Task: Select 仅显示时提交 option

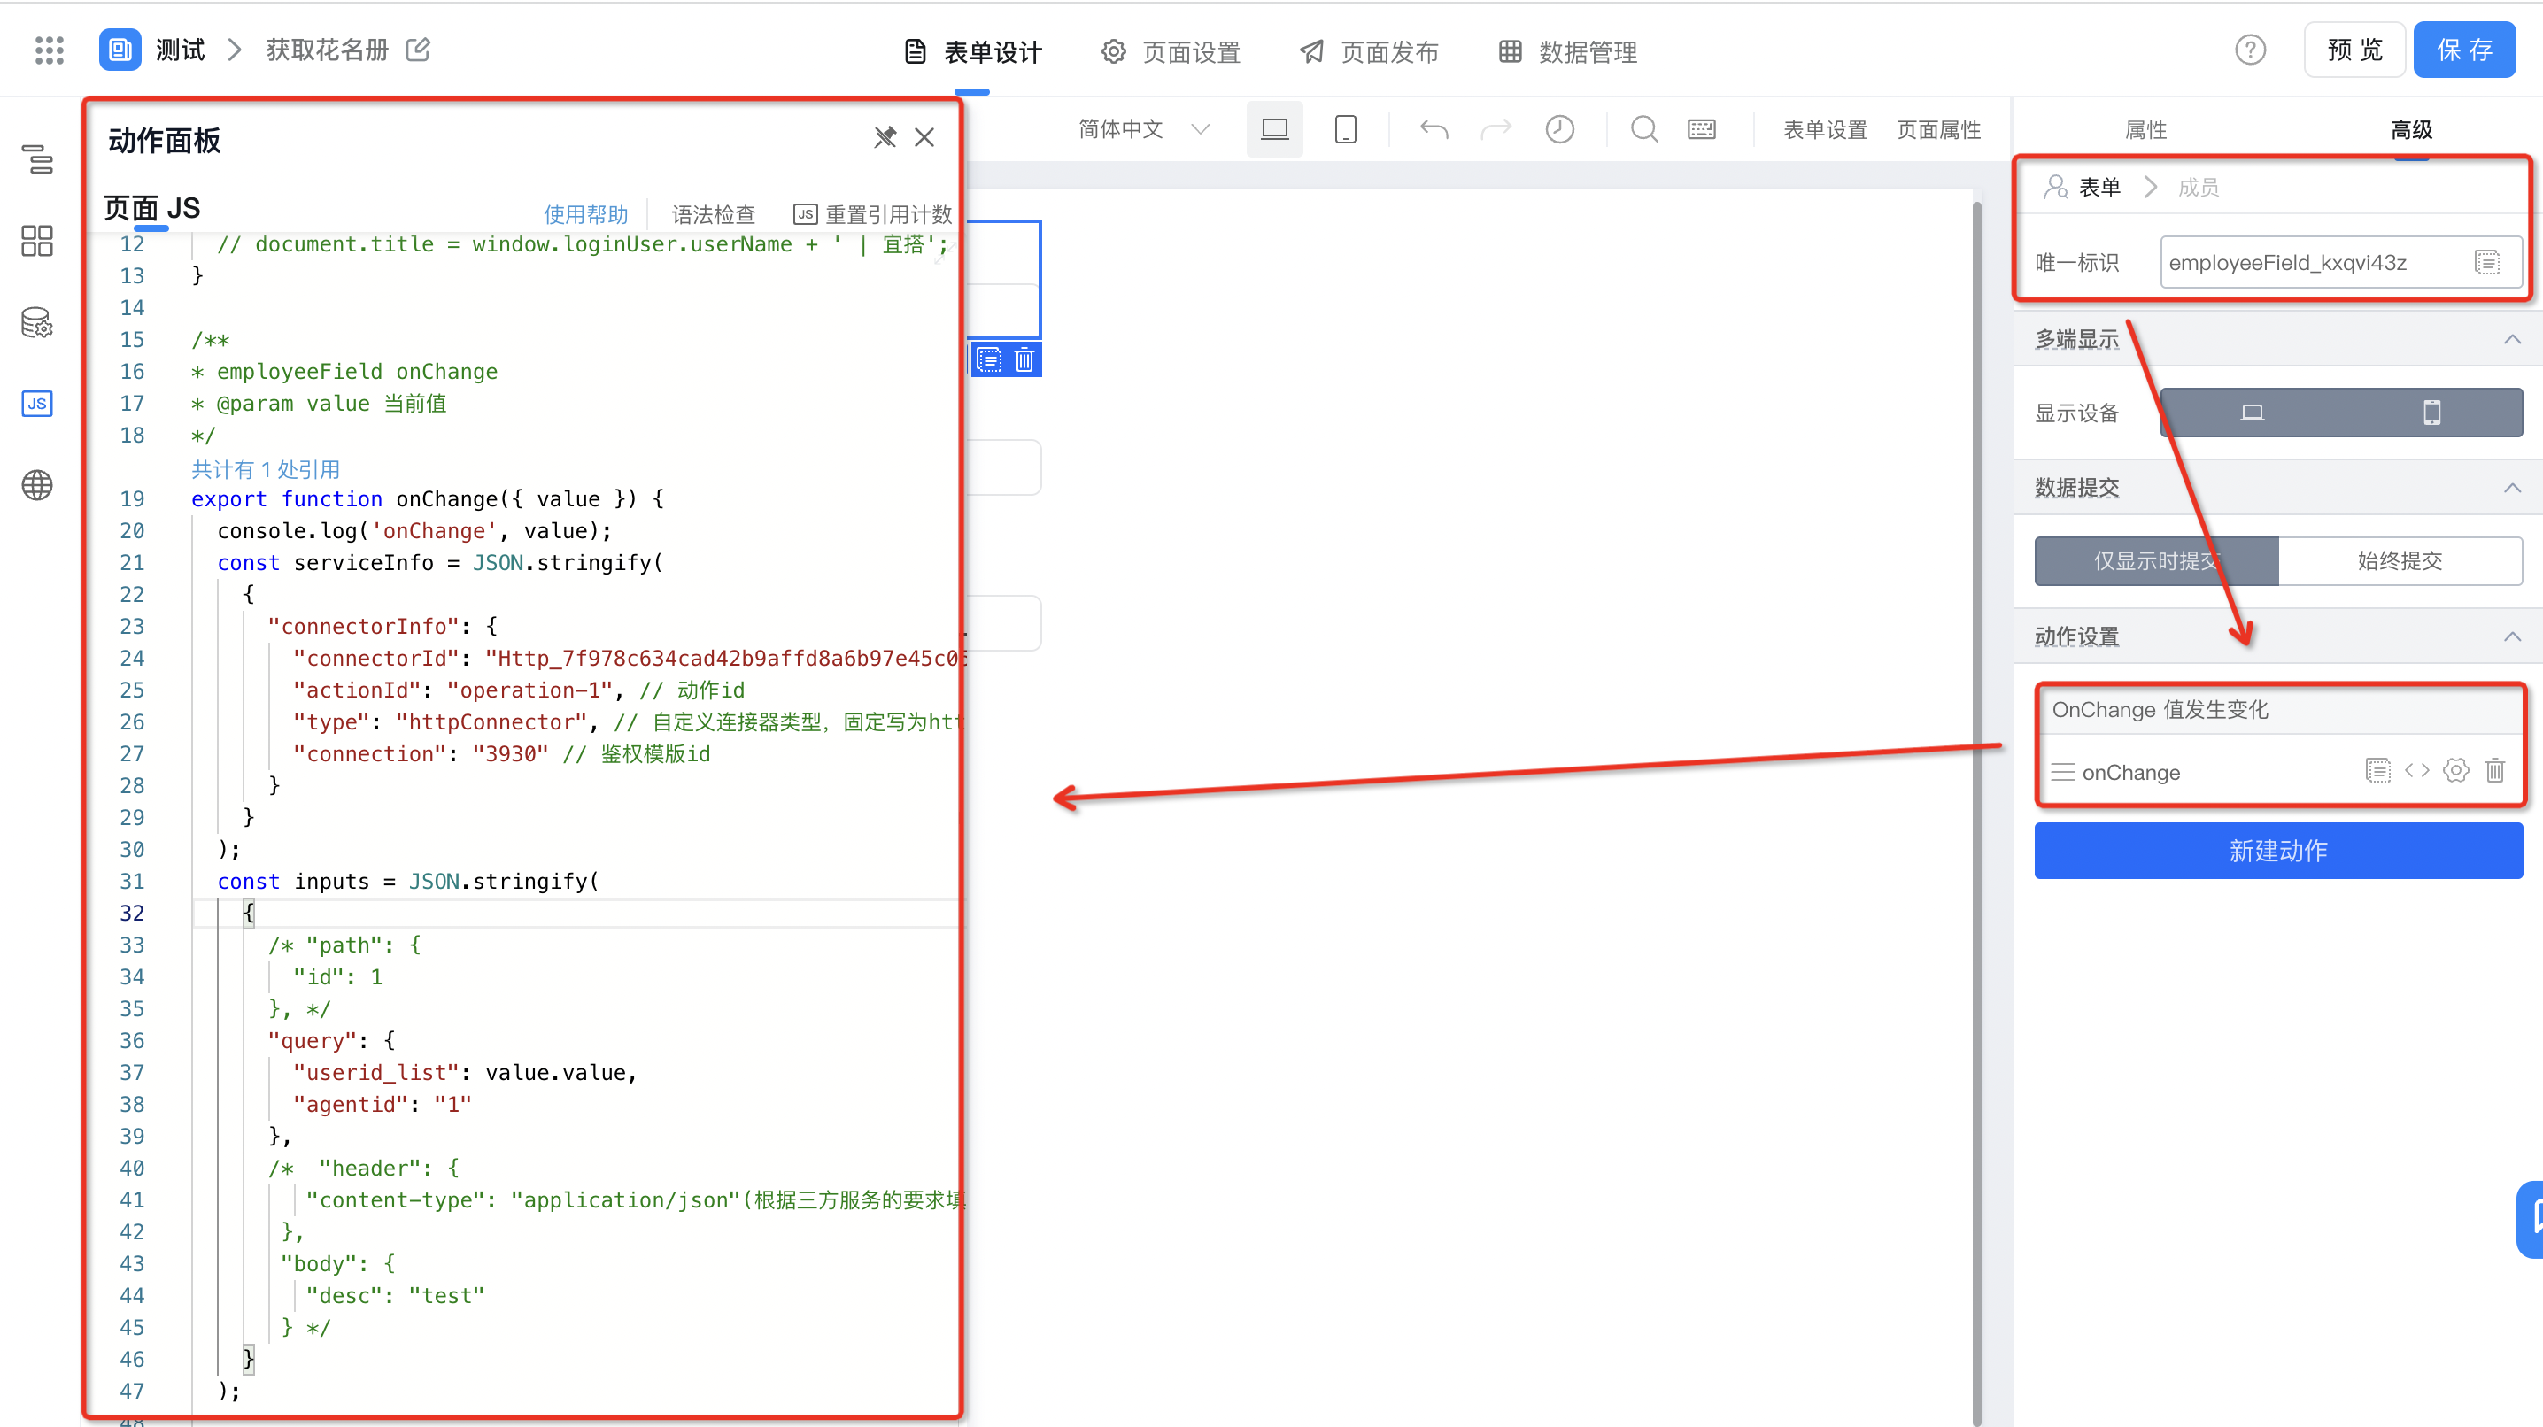Action: (x=2157, y=560)
